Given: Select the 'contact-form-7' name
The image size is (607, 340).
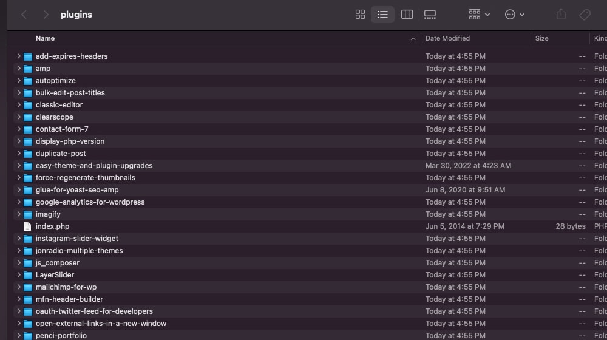Looking at the screenshot, I should (62, 129).
